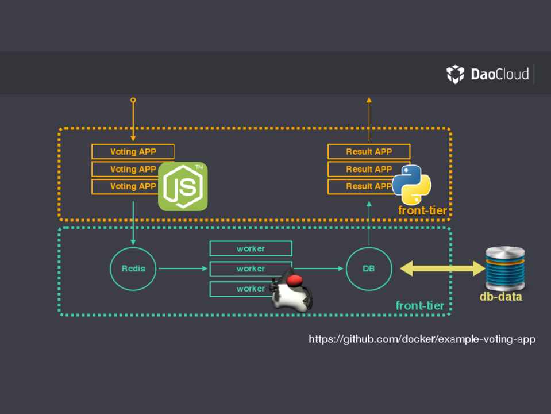Select the top Voting APP box
Viewport: 551px width, 414px height.
pos(133,152)
